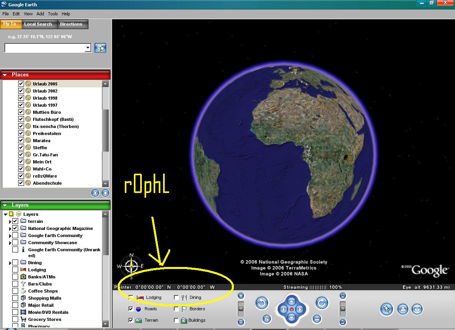Click the search magnifier button

click(x=101, y=48)
